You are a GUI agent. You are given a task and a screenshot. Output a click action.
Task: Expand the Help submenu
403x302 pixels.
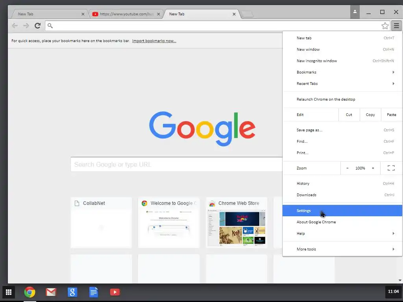point(342,234)
